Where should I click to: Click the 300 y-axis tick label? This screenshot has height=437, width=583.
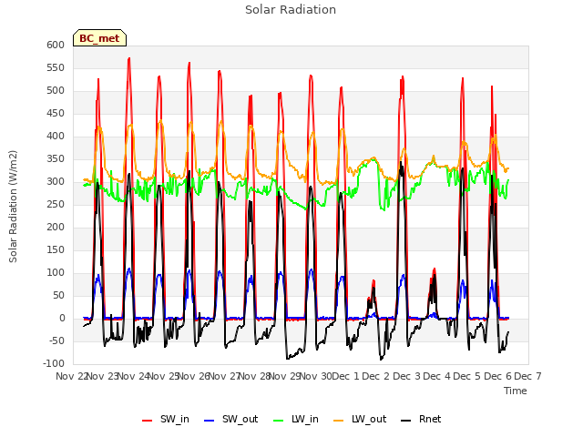click(56, 182)
